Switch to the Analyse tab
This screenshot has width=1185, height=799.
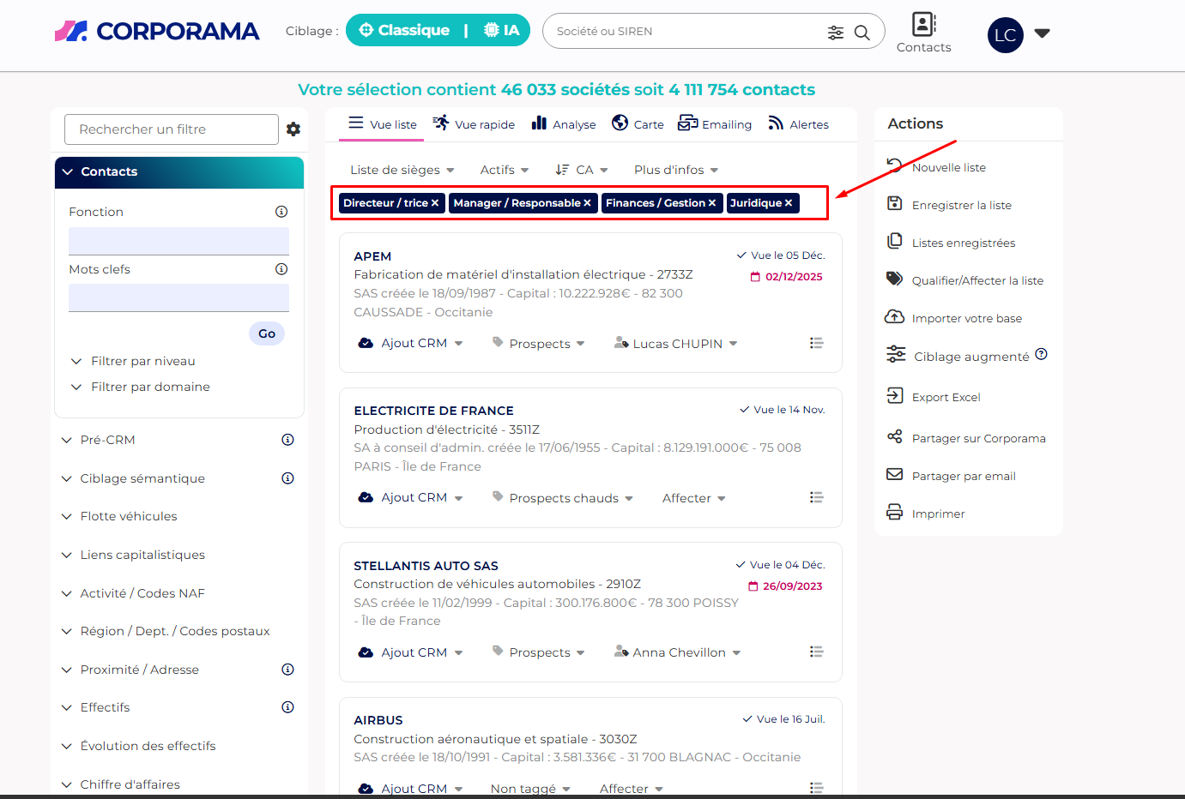click(563, 124)
